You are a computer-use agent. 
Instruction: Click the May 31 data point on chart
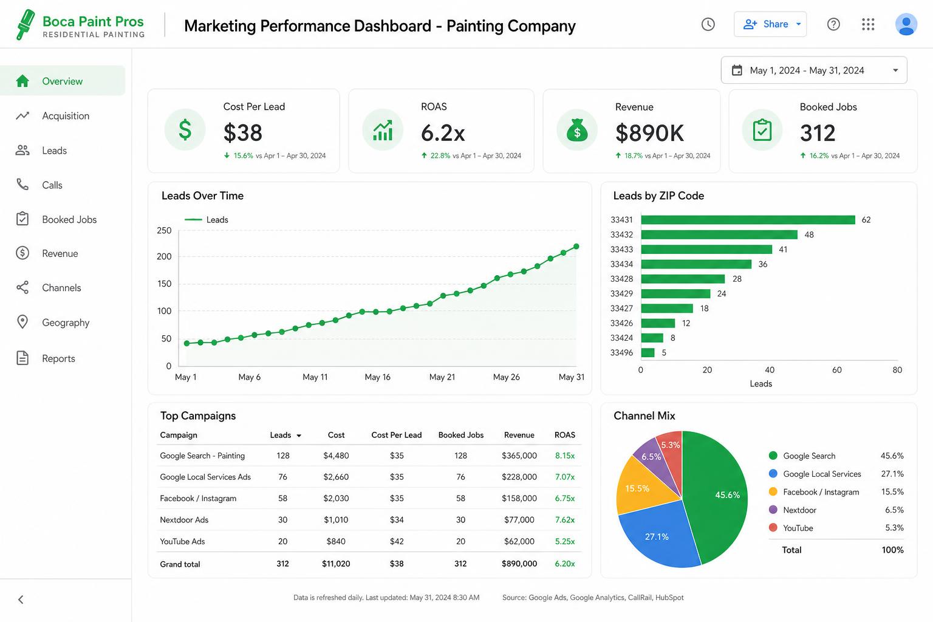click(576, 247)
